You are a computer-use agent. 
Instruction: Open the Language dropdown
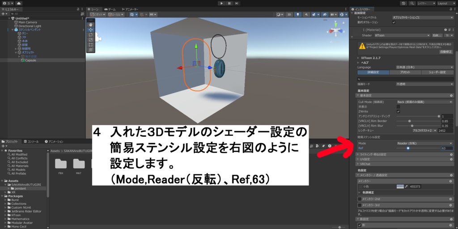pos(424,67)
